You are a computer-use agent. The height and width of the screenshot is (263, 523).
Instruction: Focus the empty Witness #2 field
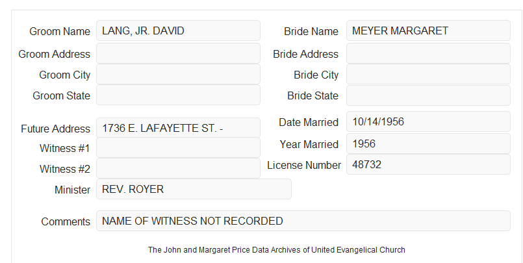click(x=178, y=168)
